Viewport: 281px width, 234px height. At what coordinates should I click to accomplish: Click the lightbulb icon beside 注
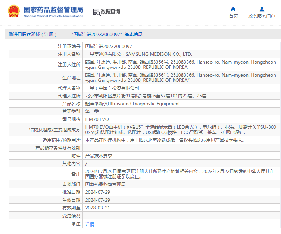(x=74, y=224)
